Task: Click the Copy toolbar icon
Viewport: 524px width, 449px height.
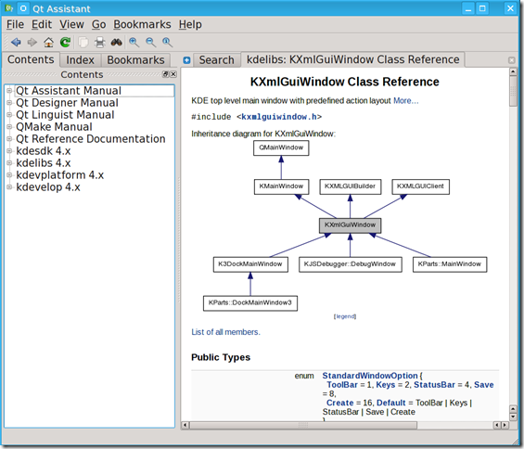Action: coord(83,42)
